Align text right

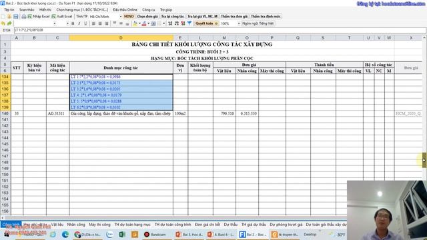pyautogui.click(x=107, y=24)
